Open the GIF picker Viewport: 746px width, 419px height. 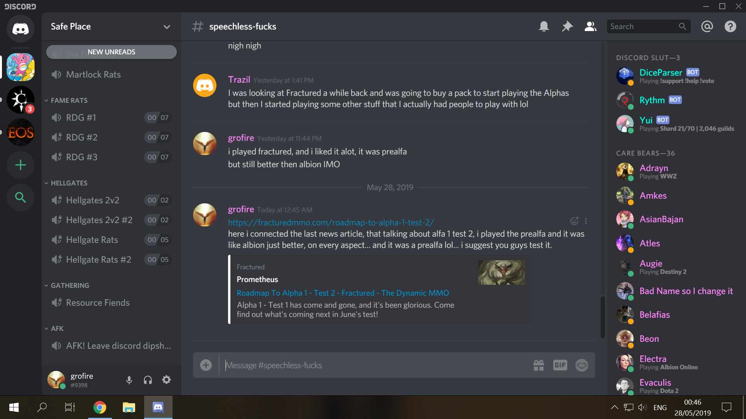(560, 365)
